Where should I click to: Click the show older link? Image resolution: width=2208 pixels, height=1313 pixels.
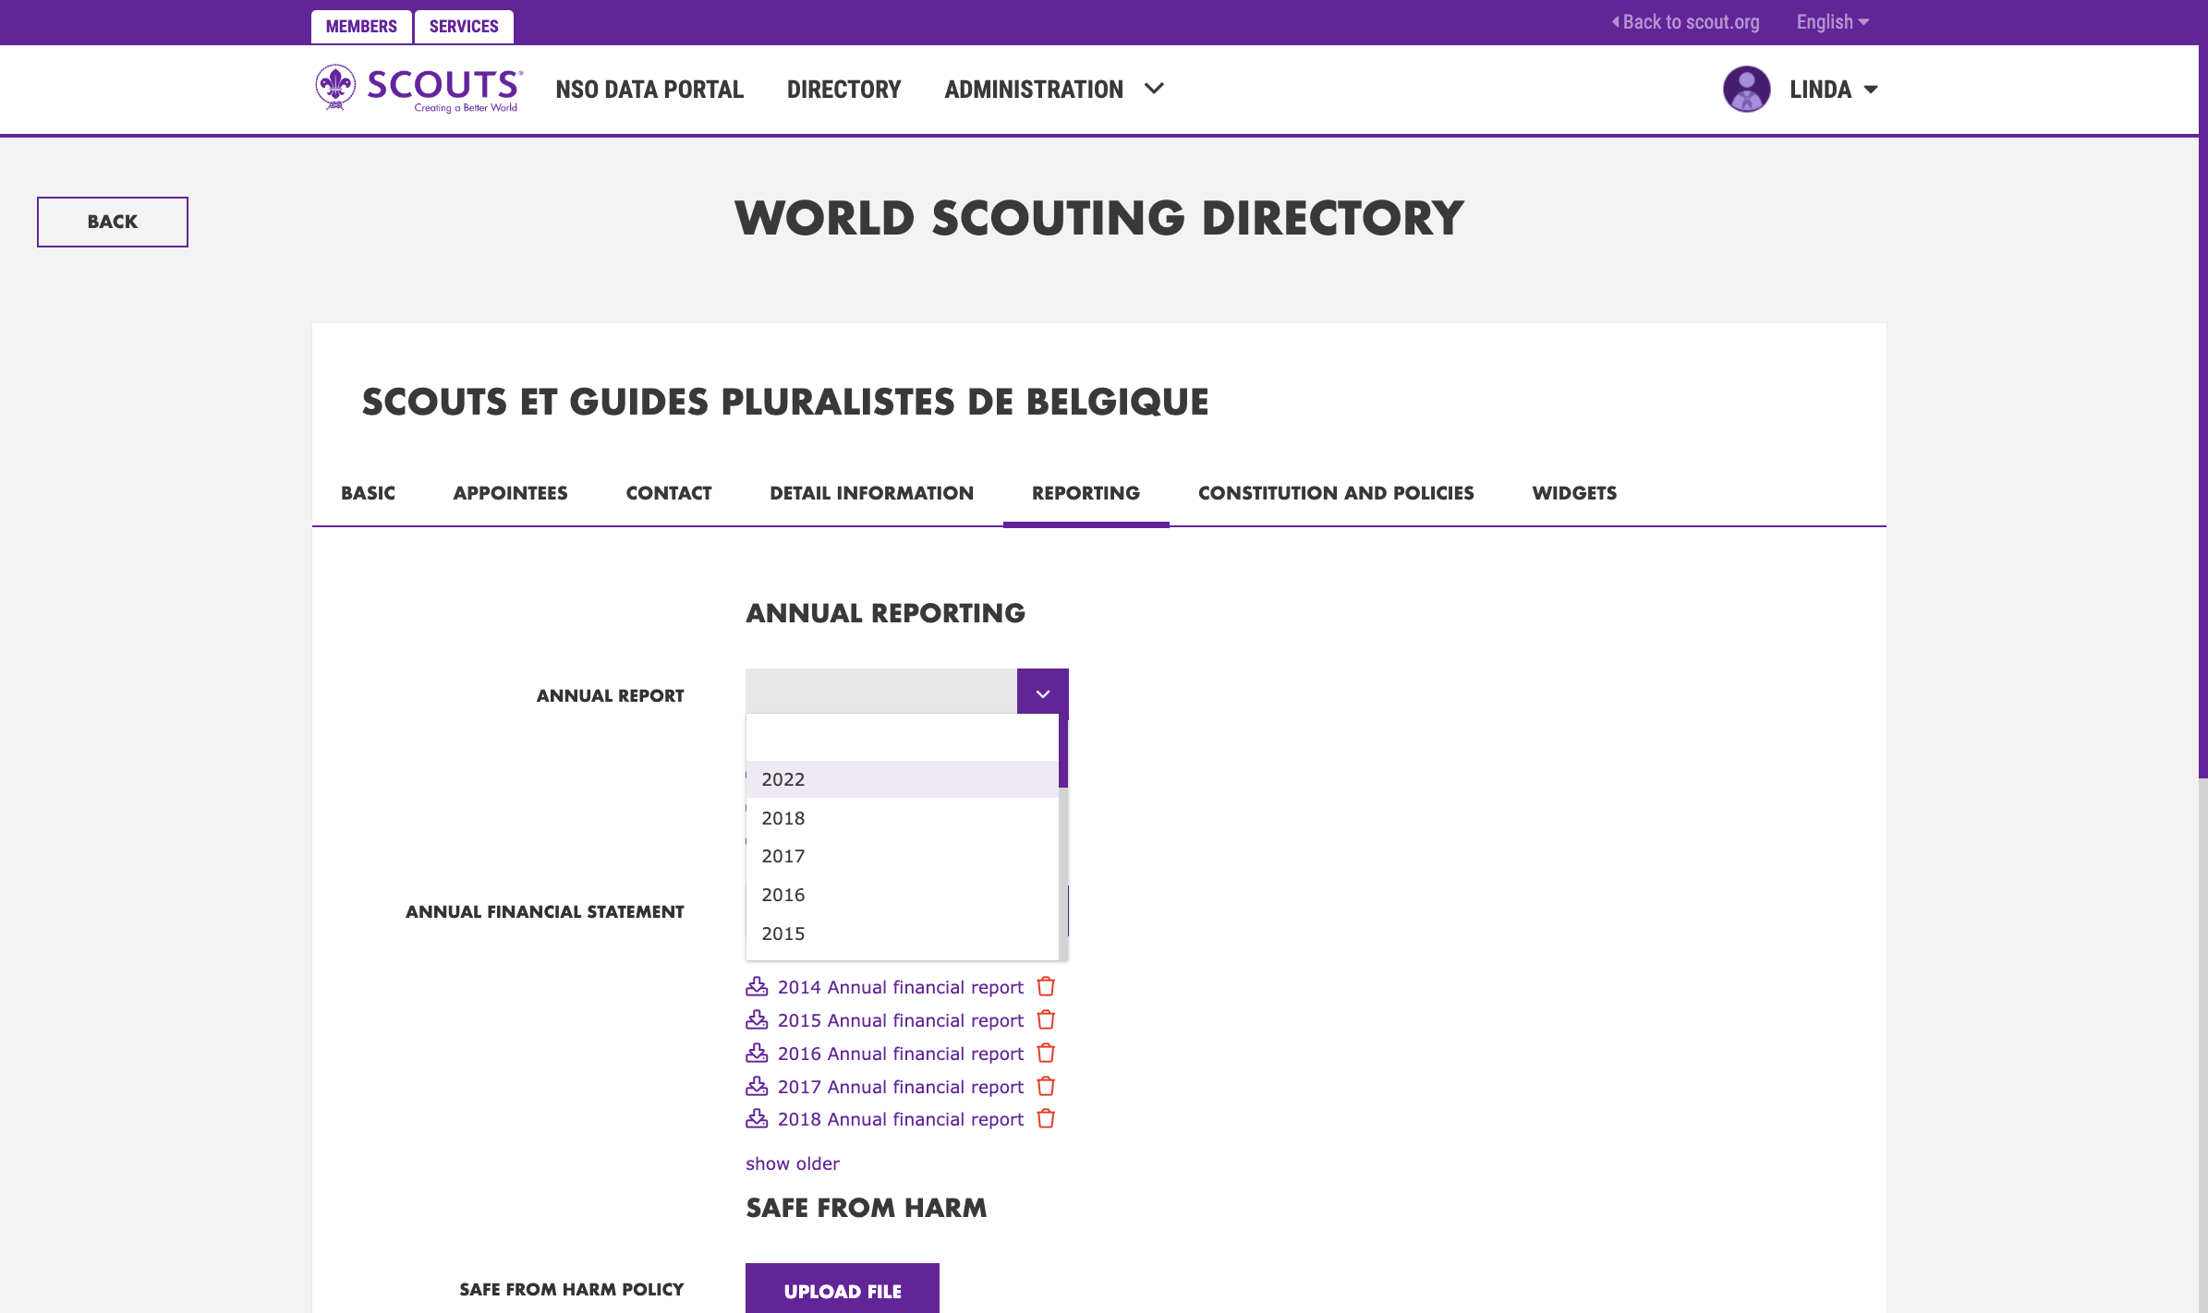tap(793, 1163)
